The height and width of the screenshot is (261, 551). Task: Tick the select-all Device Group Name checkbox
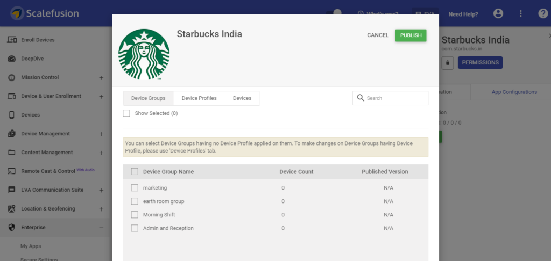[x=135, y=171]
